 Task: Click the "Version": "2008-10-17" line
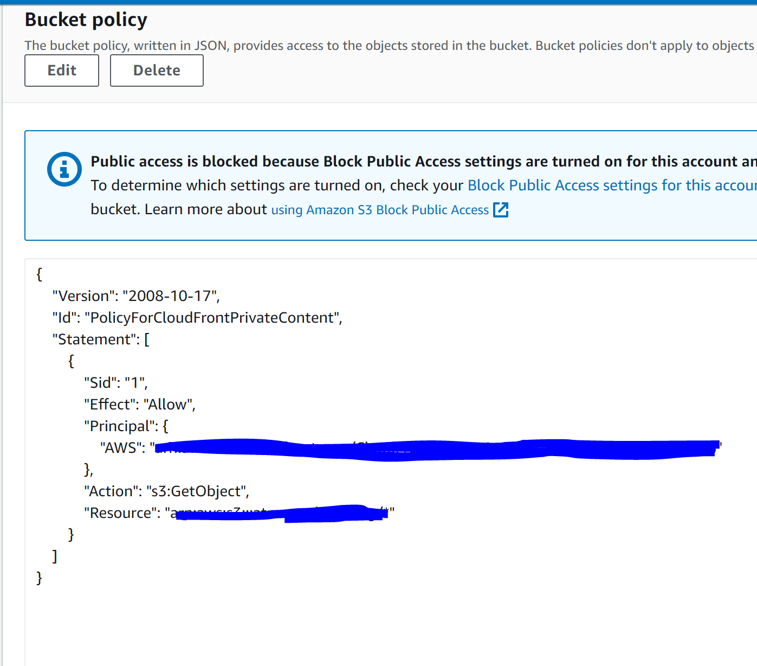(135, 296)
